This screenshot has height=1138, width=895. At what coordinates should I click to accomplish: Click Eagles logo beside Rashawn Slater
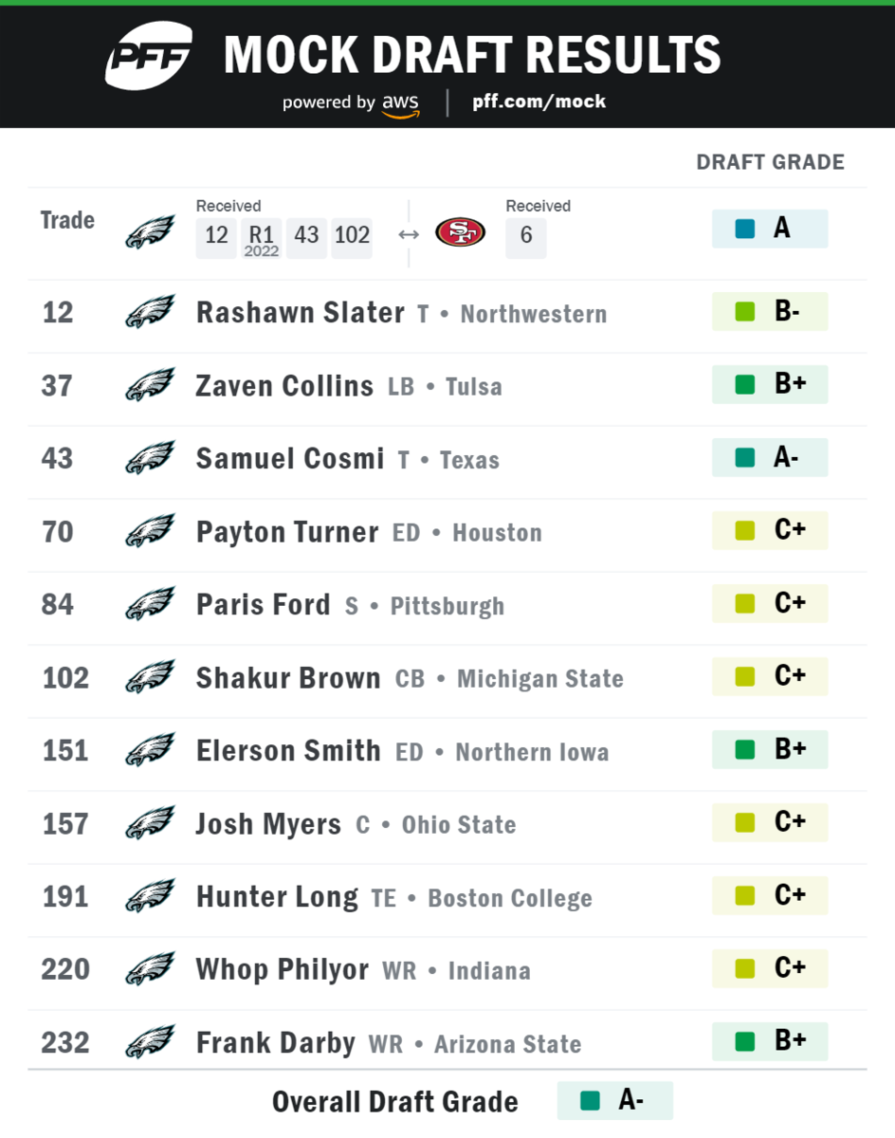[x=150, y=312]
